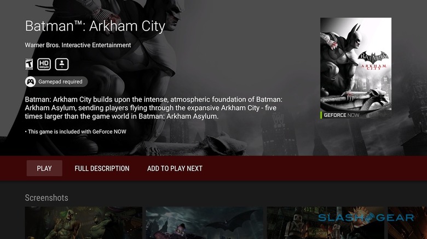Click the SlashGear watermark
This screenshot has height=239, width=427.
click(x=366, y=218)
